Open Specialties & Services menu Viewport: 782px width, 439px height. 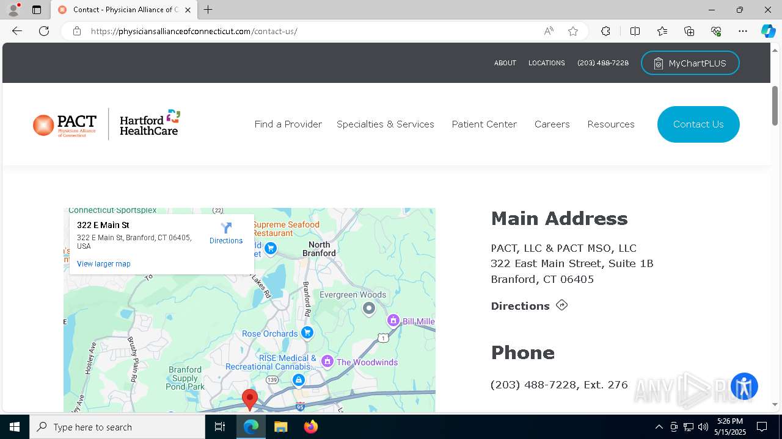coord(386,124)
